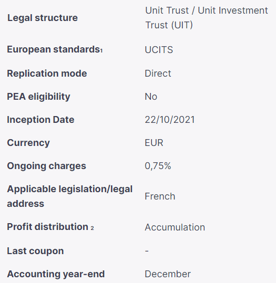Click the Direct replication value
The width and height of the screenshot is (276, 283).
[158, 74]
